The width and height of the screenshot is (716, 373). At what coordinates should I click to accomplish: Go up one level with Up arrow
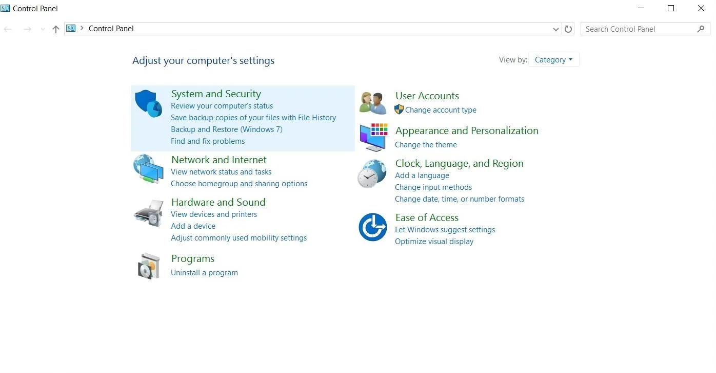coord(56,29)
